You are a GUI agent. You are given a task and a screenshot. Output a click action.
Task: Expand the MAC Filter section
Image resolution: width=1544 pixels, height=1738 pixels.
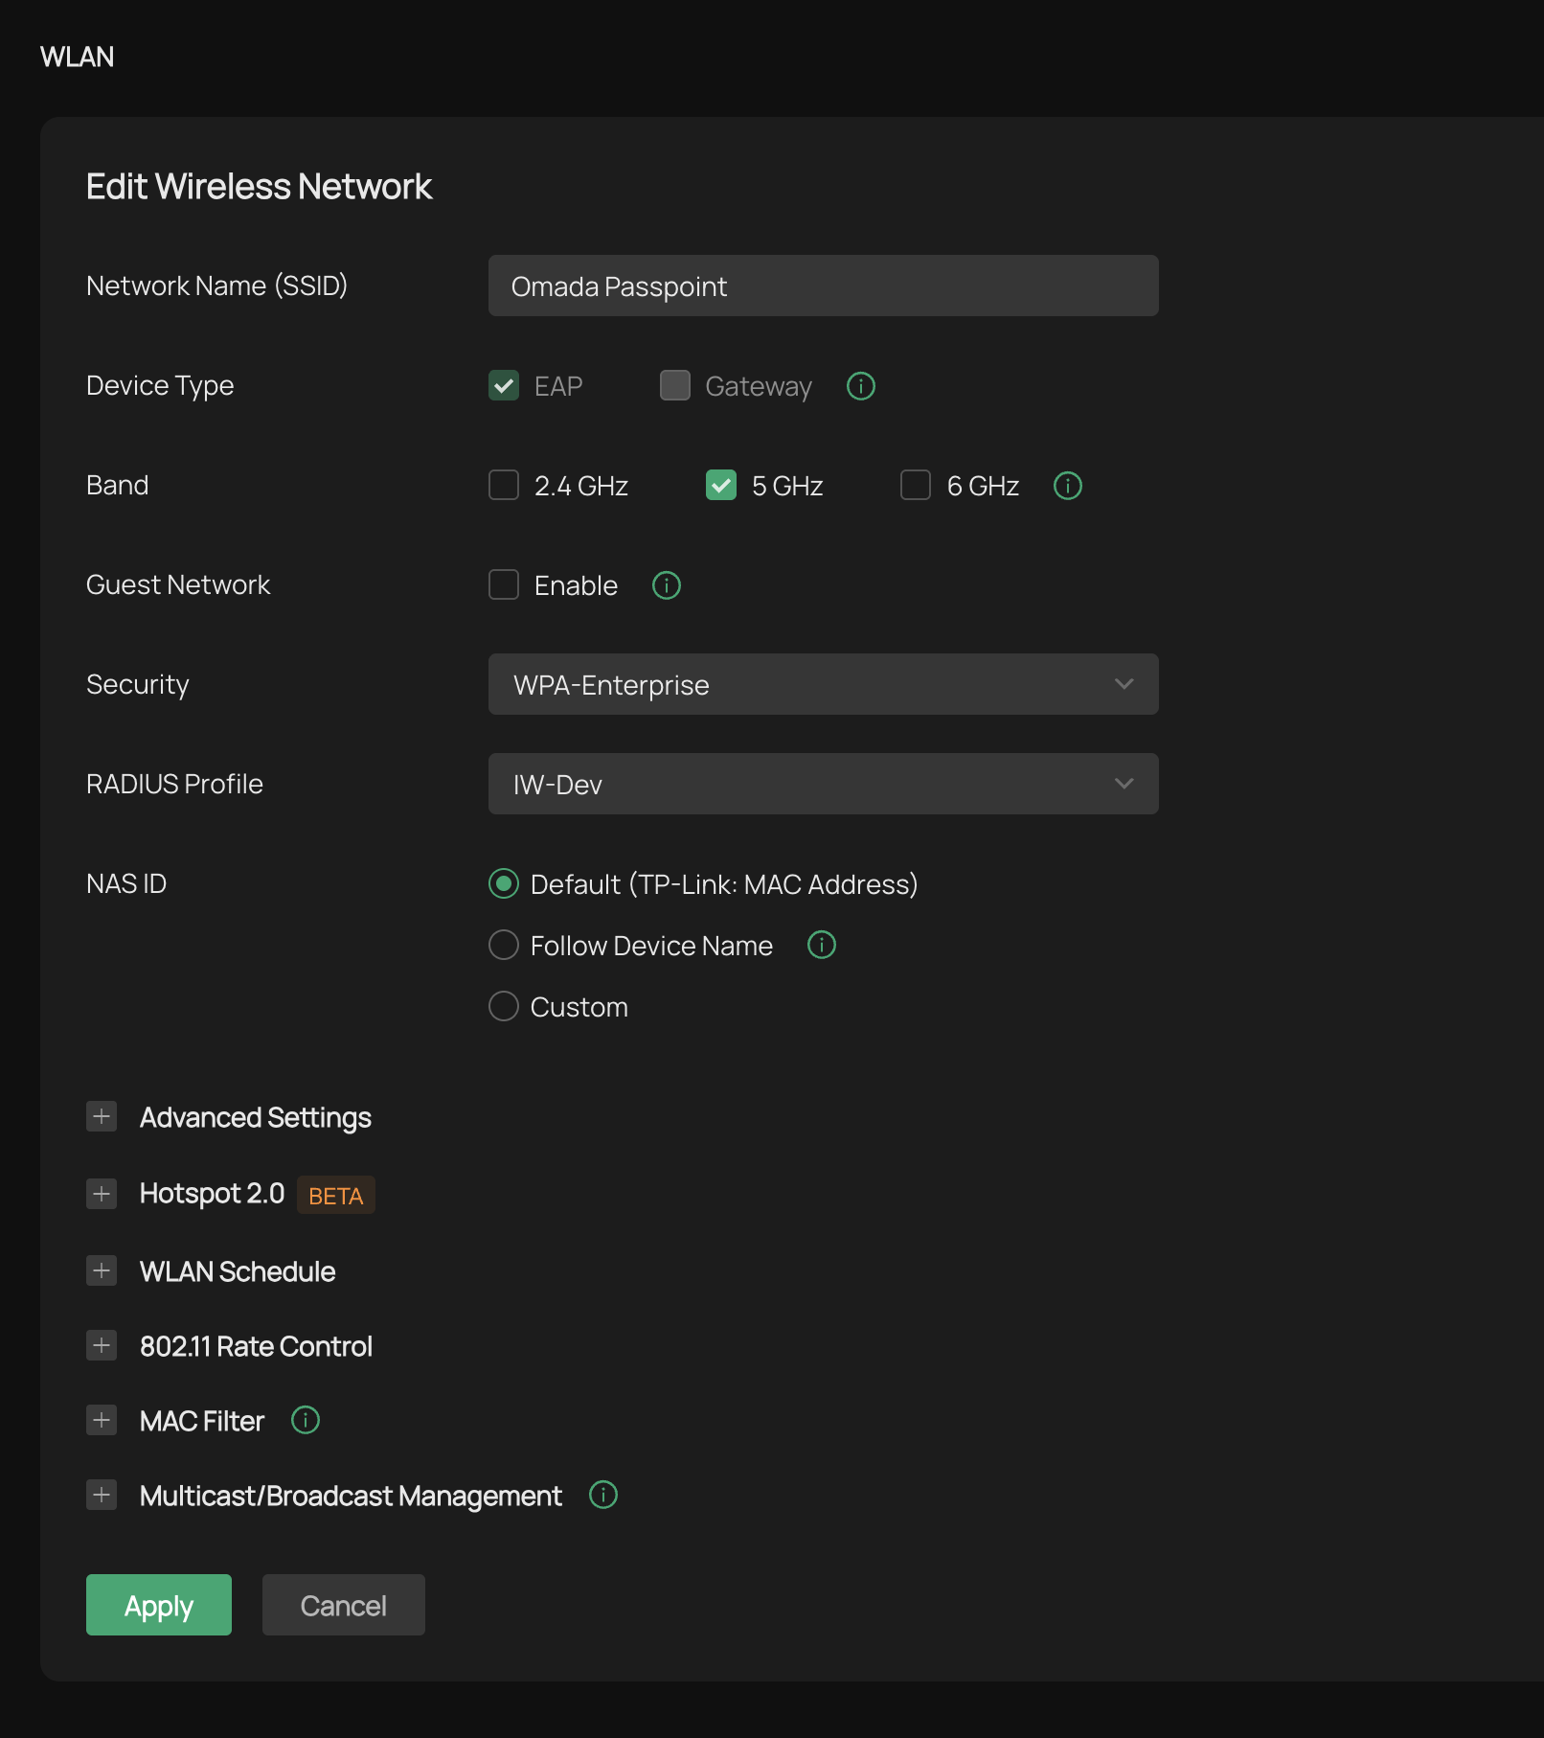(x=102, y=1420)
